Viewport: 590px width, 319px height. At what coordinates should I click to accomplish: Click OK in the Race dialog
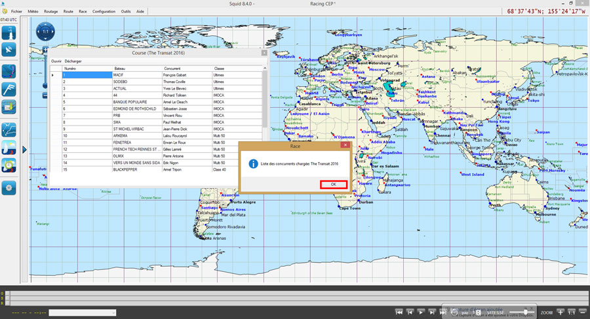tap(334, 184)
